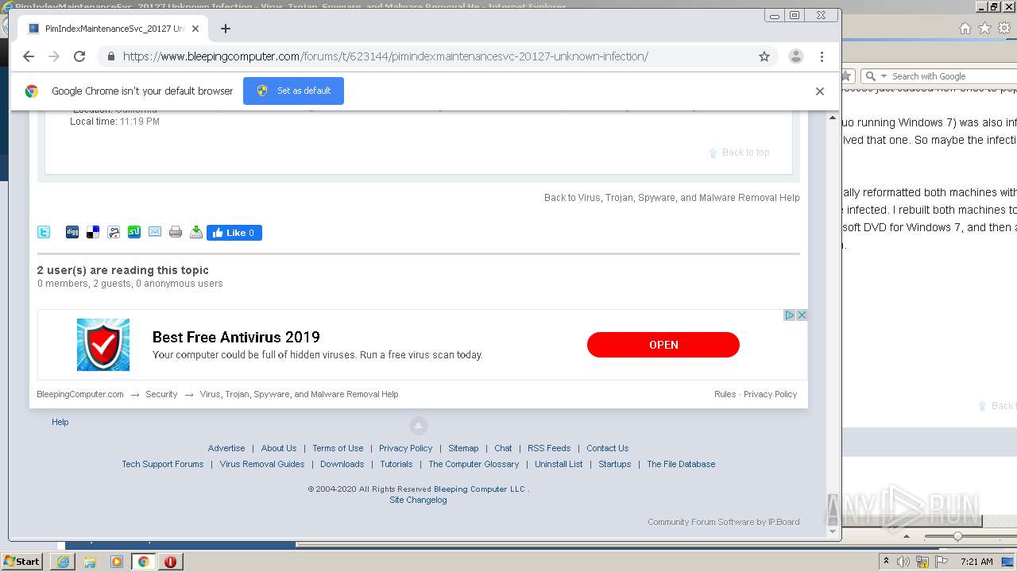
Task: Open a new Chrome tab
Action: [226, 29]
